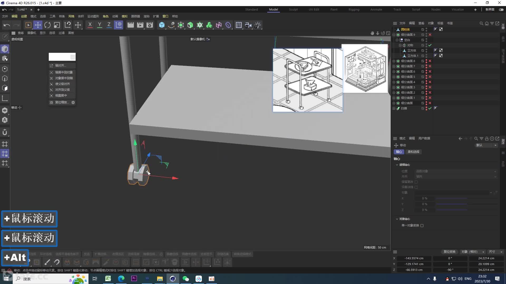Click the green extrude generator icon
The height and width of the screenshot is (284, 506).
[x=190, y=25]
